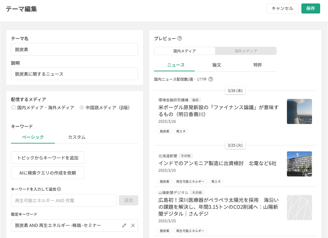Click the キャンセル button
This screenshot has width=328, height=238.
tap(282, 8)
